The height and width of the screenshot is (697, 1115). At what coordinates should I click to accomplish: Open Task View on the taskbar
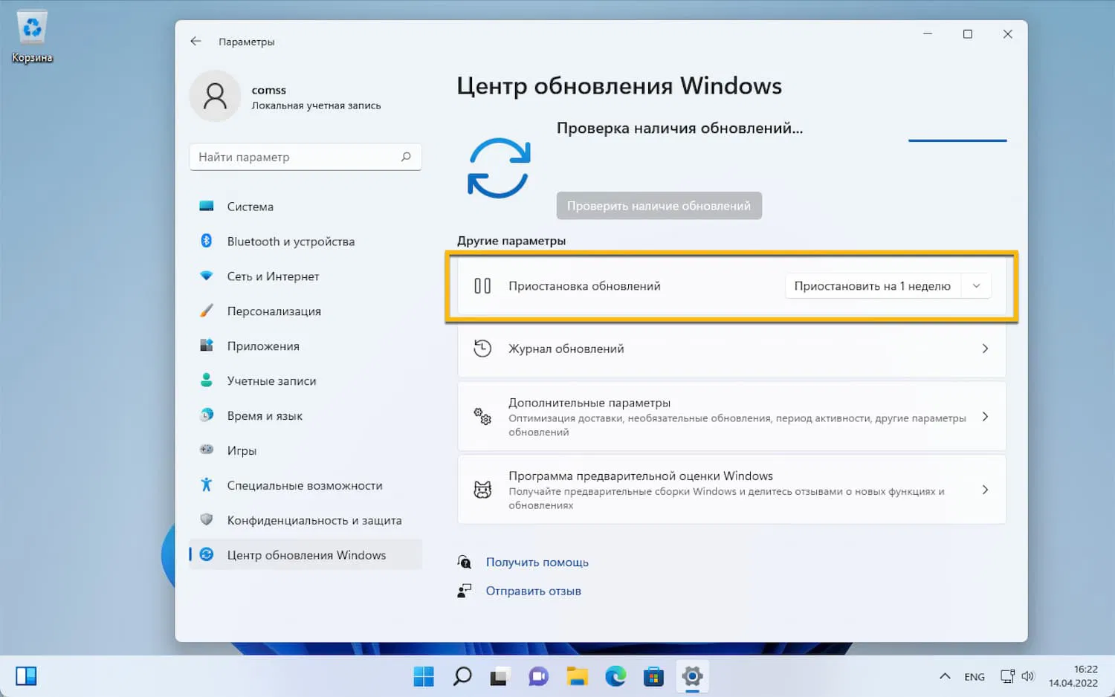click(x=499, y=677)
